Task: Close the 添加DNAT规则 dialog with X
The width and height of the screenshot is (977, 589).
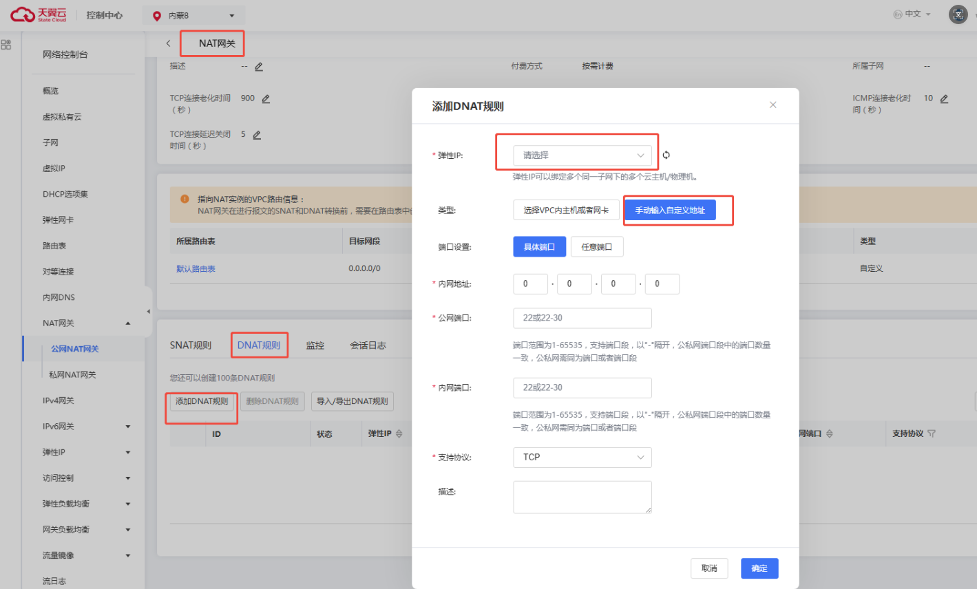Action: coord(773,105)
